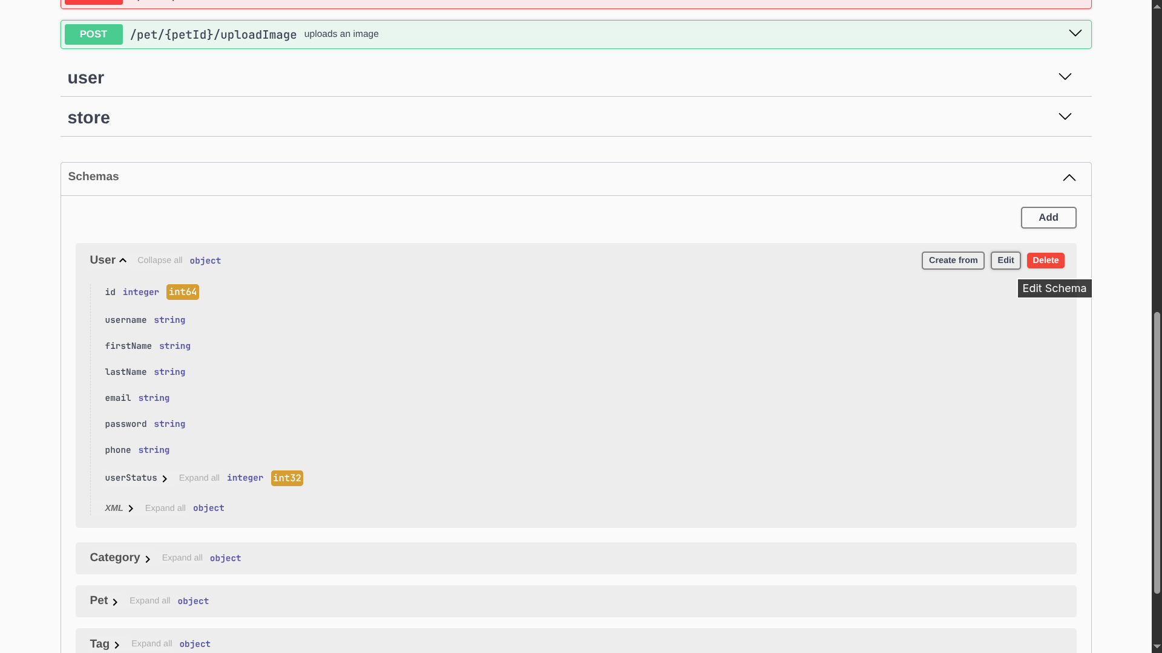Click the phone property name
This screenshot has height=653, width=1162.
117,450
